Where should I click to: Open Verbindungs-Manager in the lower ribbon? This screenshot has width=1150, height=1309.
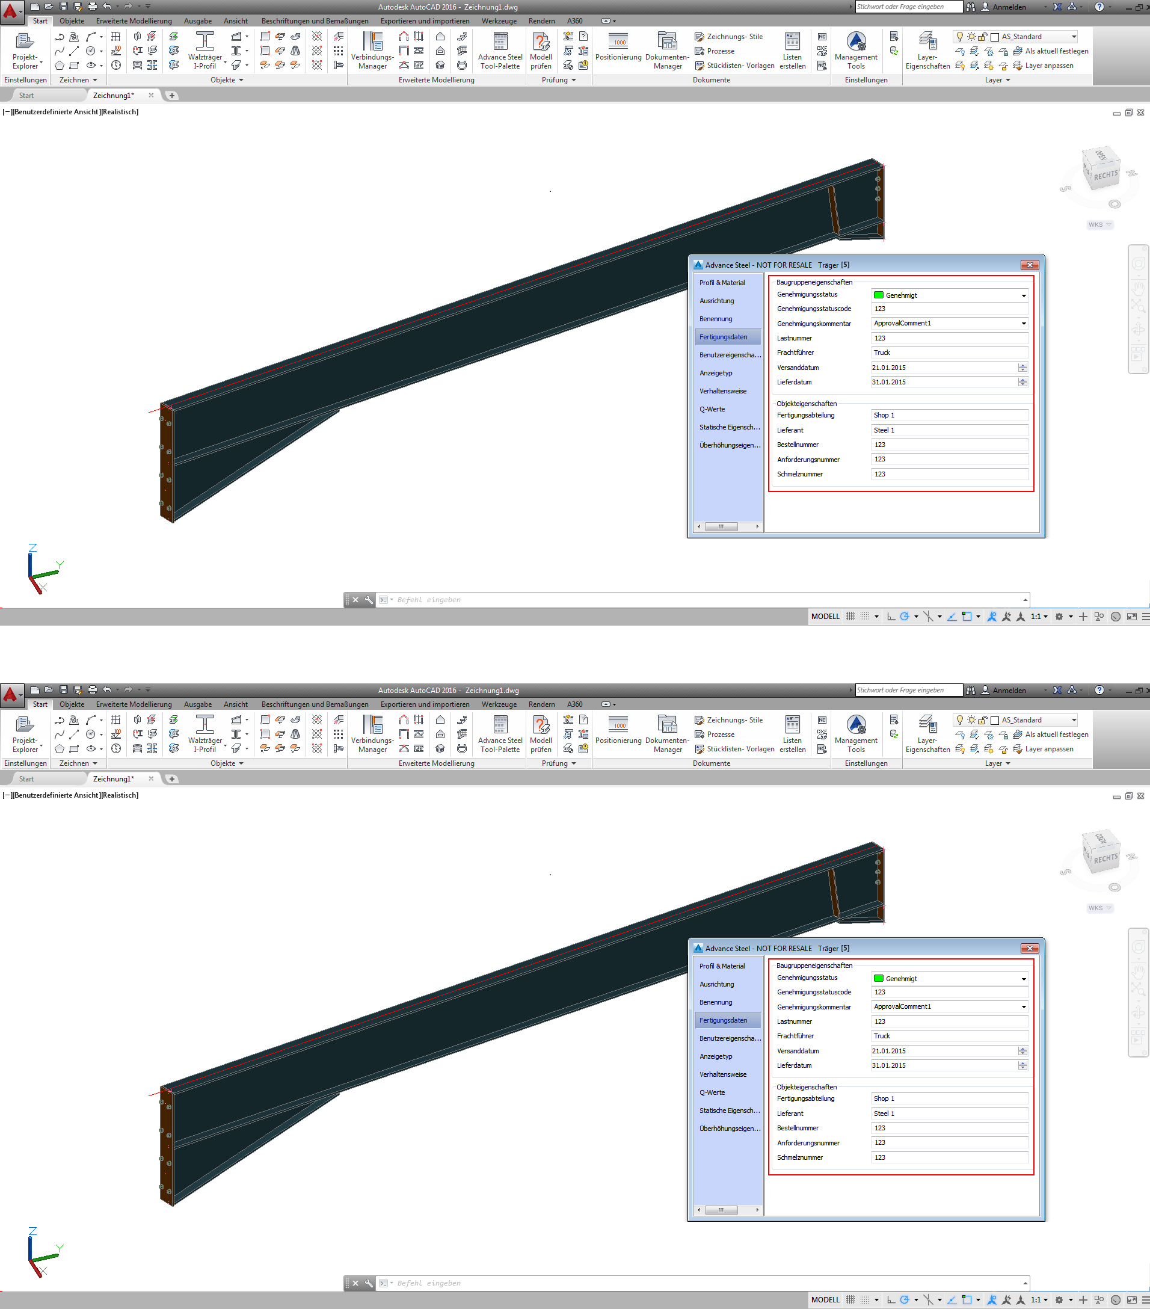tap(372, 734)
